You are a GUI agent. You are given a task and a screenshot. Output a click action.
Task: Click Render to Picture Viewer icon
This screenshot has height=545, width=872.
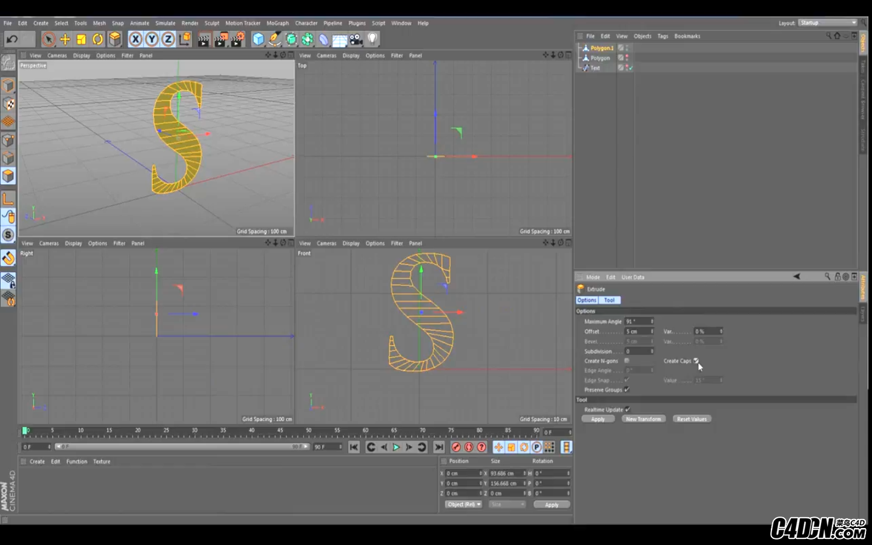tap(220, 39)
